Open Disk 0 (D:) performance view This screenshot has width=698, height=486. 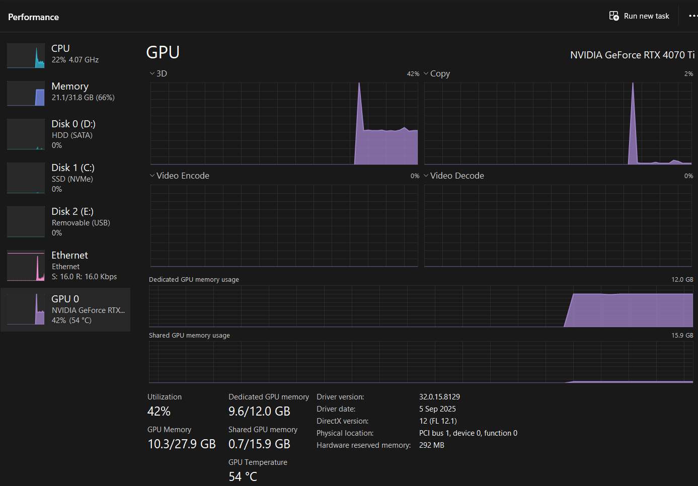73,134
